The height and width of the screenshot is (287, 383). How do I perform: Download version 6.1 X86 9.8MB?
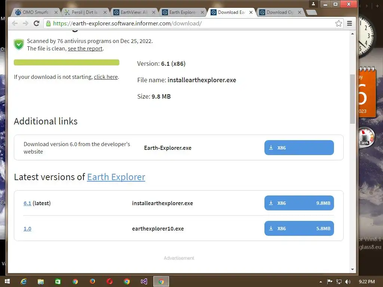[299, 203]
